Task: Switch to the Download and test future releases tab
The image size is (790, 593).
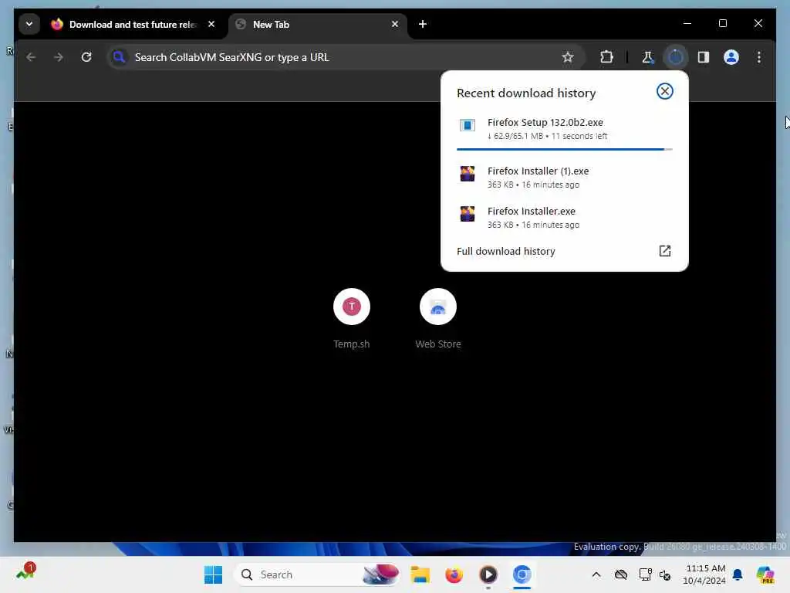Action: (x=133, y=24)
